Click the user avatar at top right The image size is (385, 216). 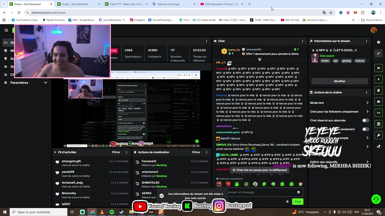point(374,30)
